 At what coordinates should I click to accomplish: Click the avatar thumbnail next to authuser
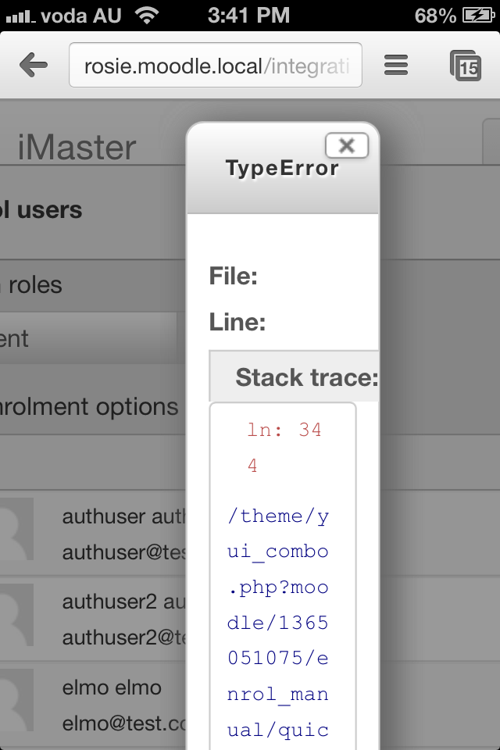coord(16,529)
